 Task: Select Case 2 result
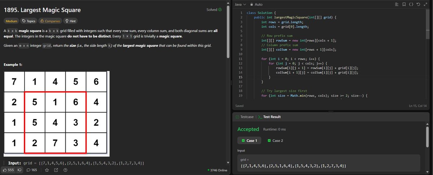point(275,141)
